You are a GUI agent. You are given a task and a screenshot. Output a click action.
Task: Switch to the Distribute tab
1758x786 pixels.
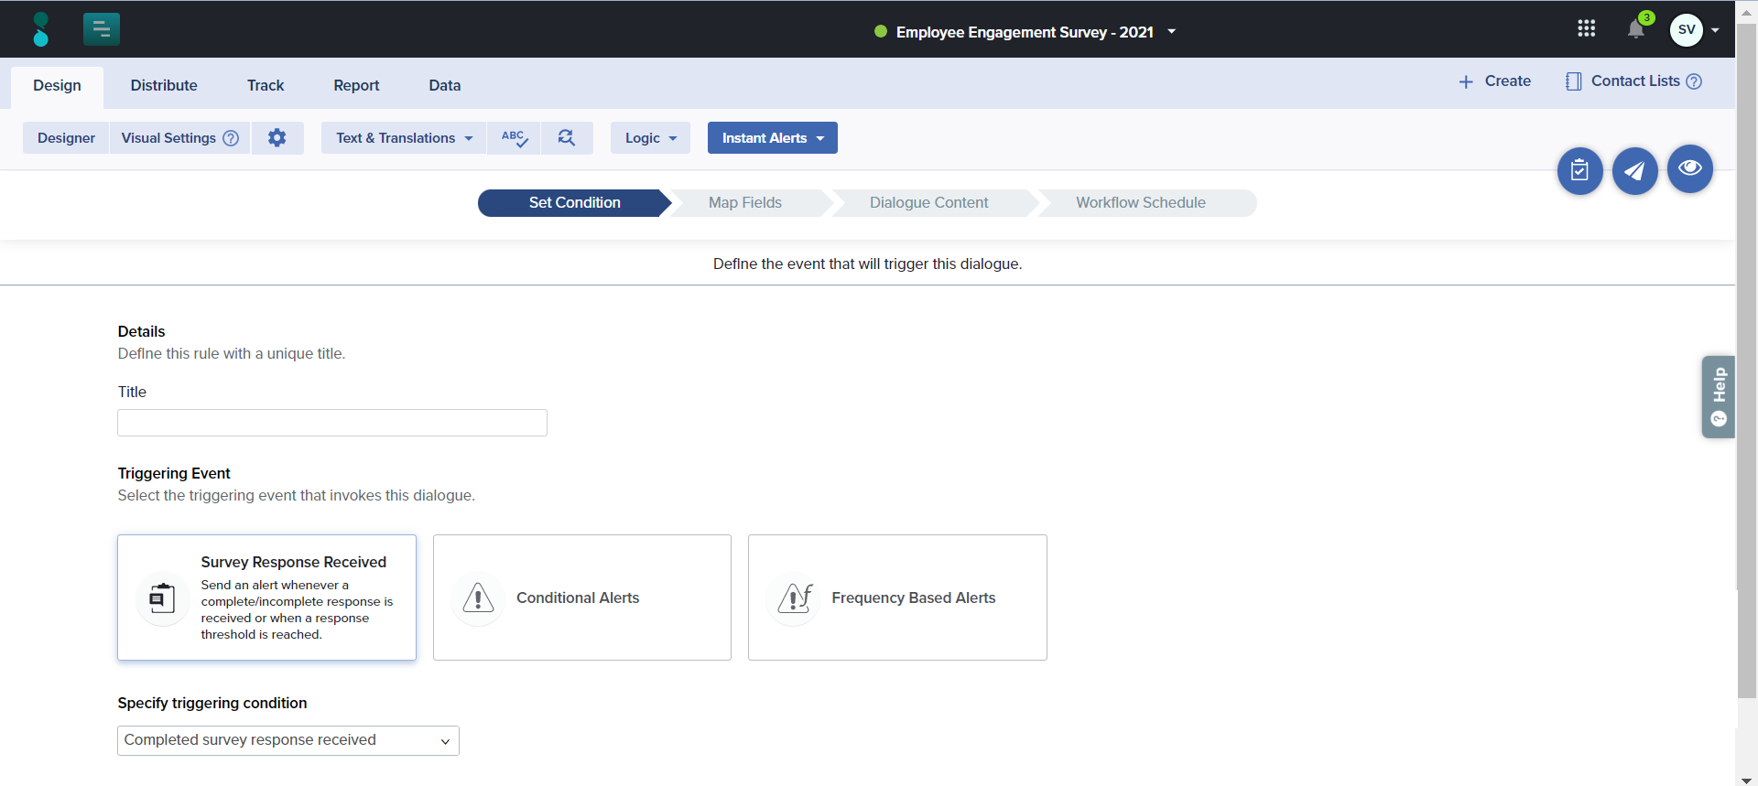click(x=164, y=85)
